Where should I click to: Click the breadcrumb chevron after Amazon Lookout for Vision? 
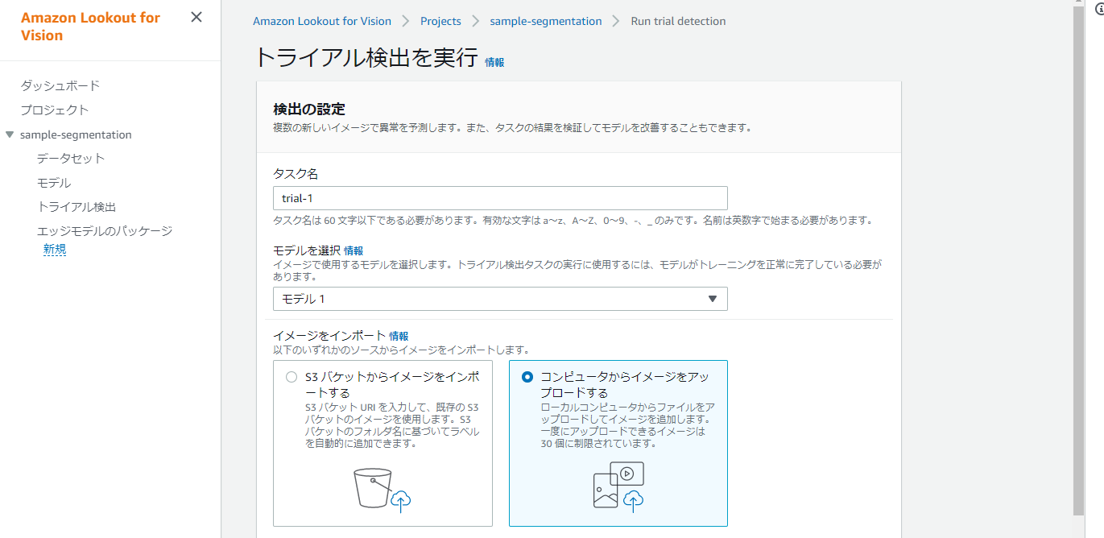(406, 21)
